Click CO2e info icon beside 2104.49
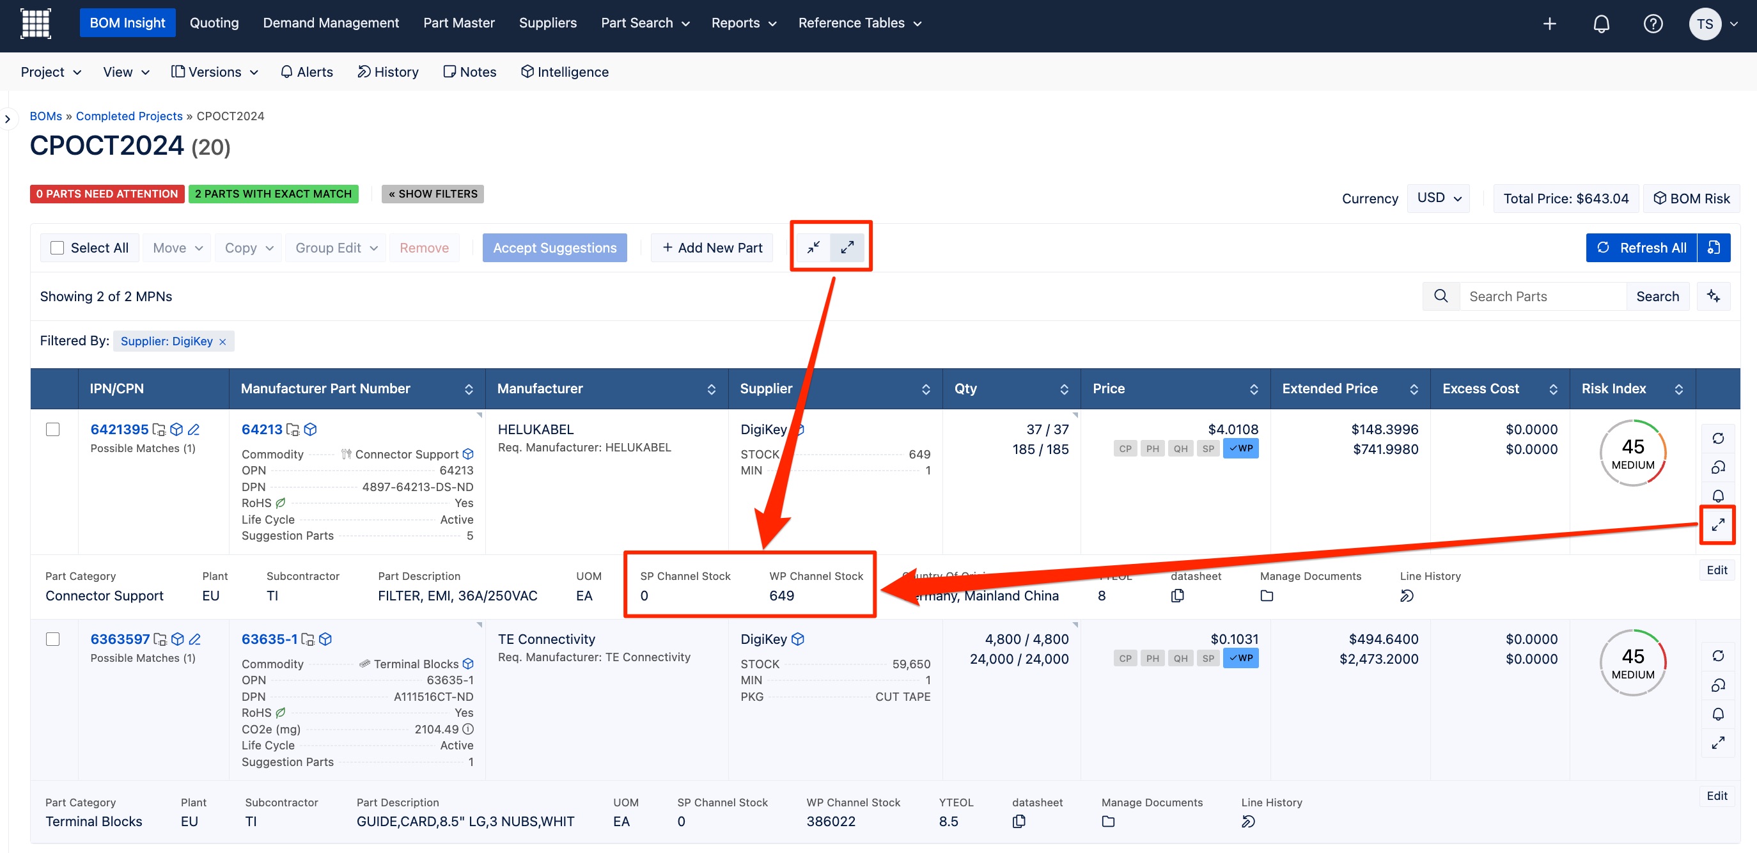The height and width of the screenshot is (853, 1757). coord(469,730)
